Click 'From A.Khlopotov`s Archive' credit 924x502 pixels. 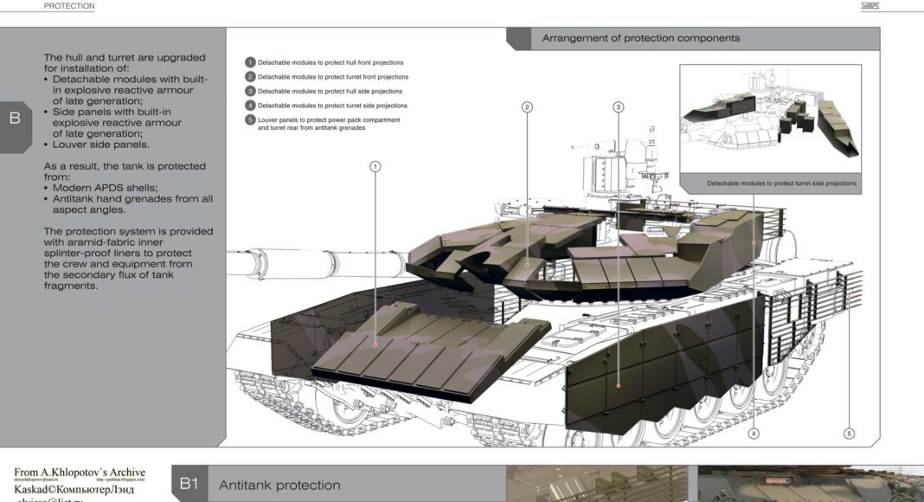coord(80,473)
